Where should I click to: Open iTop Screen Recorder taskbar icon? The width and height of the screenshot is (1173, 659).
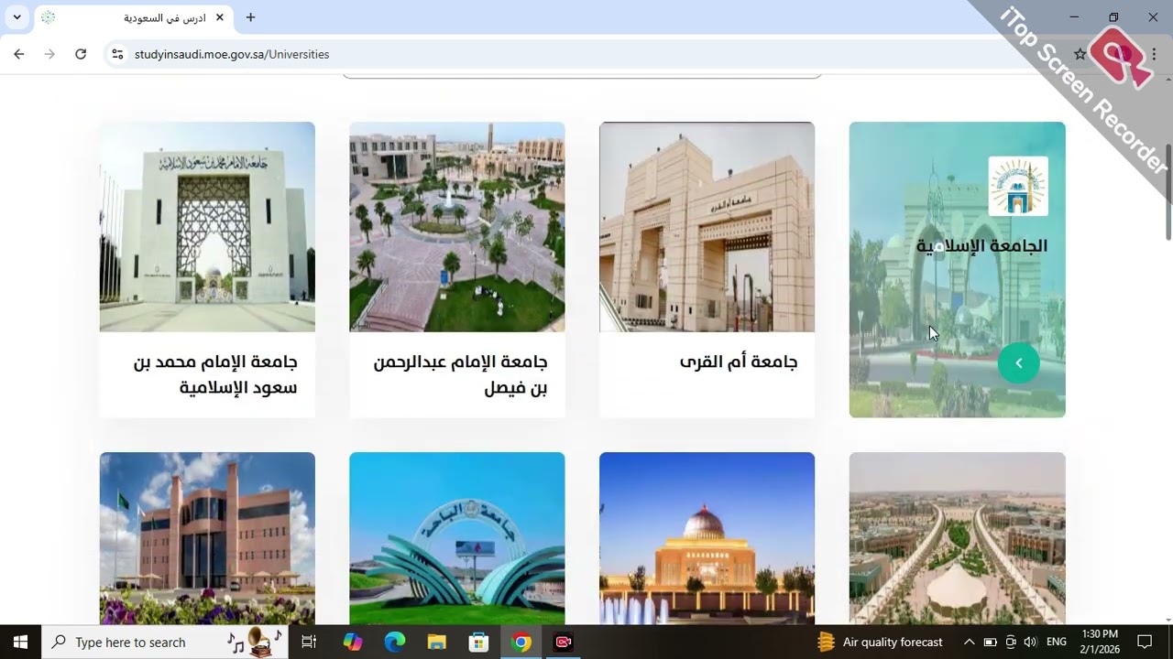[564, 642]
